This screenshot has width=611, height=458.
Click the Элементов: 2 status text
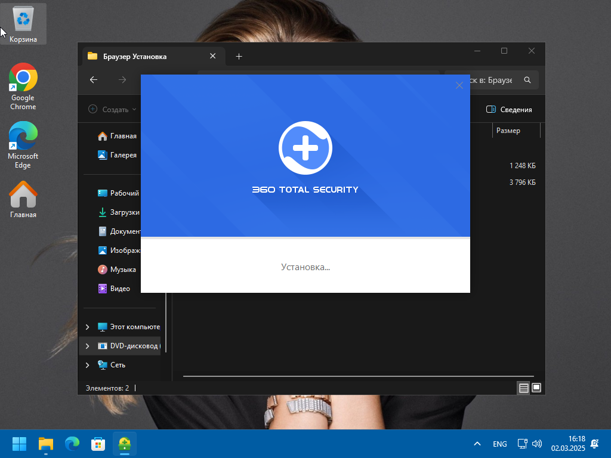click(107, 388)
